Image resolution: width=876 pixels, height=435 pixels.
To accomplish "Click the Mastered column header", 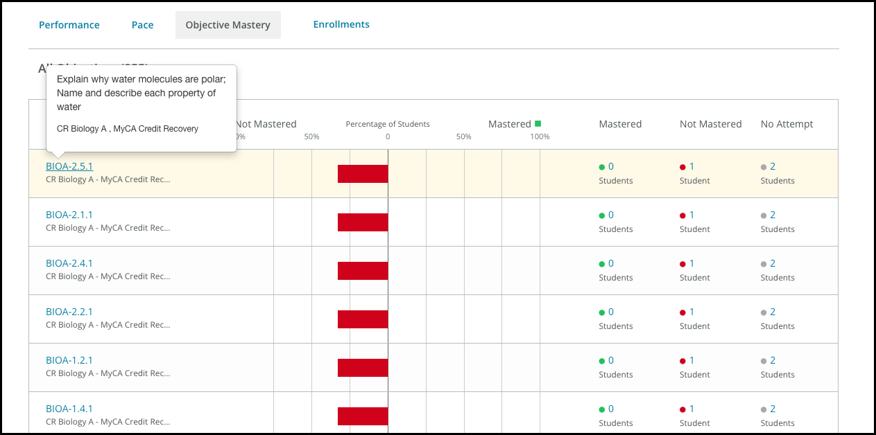I will coord(620,124).
